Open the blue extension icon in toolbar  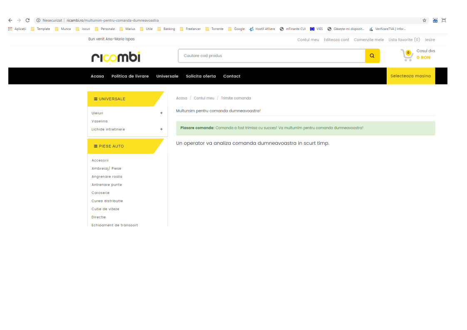pyautogui.click(x=435, y=20)
